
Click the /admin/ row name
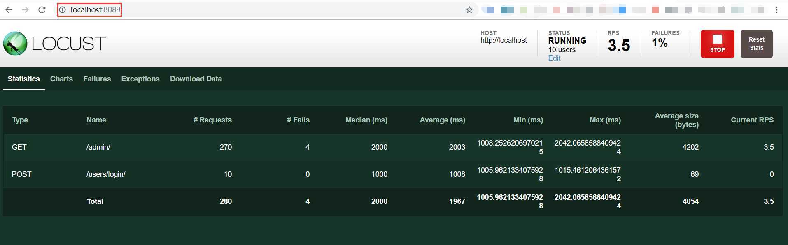coord(98,147)
